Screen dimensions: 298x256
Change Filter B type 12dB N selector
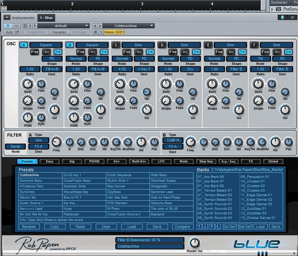click(173, 140)
